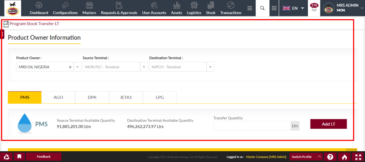Image resolution: width=365 pixels, height=162 pixels.
Task: Open the Configurations gear icon
Action: (x=65, y=5)
